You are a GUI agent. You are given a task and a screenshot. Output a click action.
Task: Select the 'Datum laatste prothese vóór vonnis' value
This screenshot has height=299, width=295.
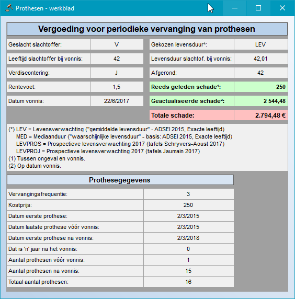pyautogui.click(x=188, y=227)
